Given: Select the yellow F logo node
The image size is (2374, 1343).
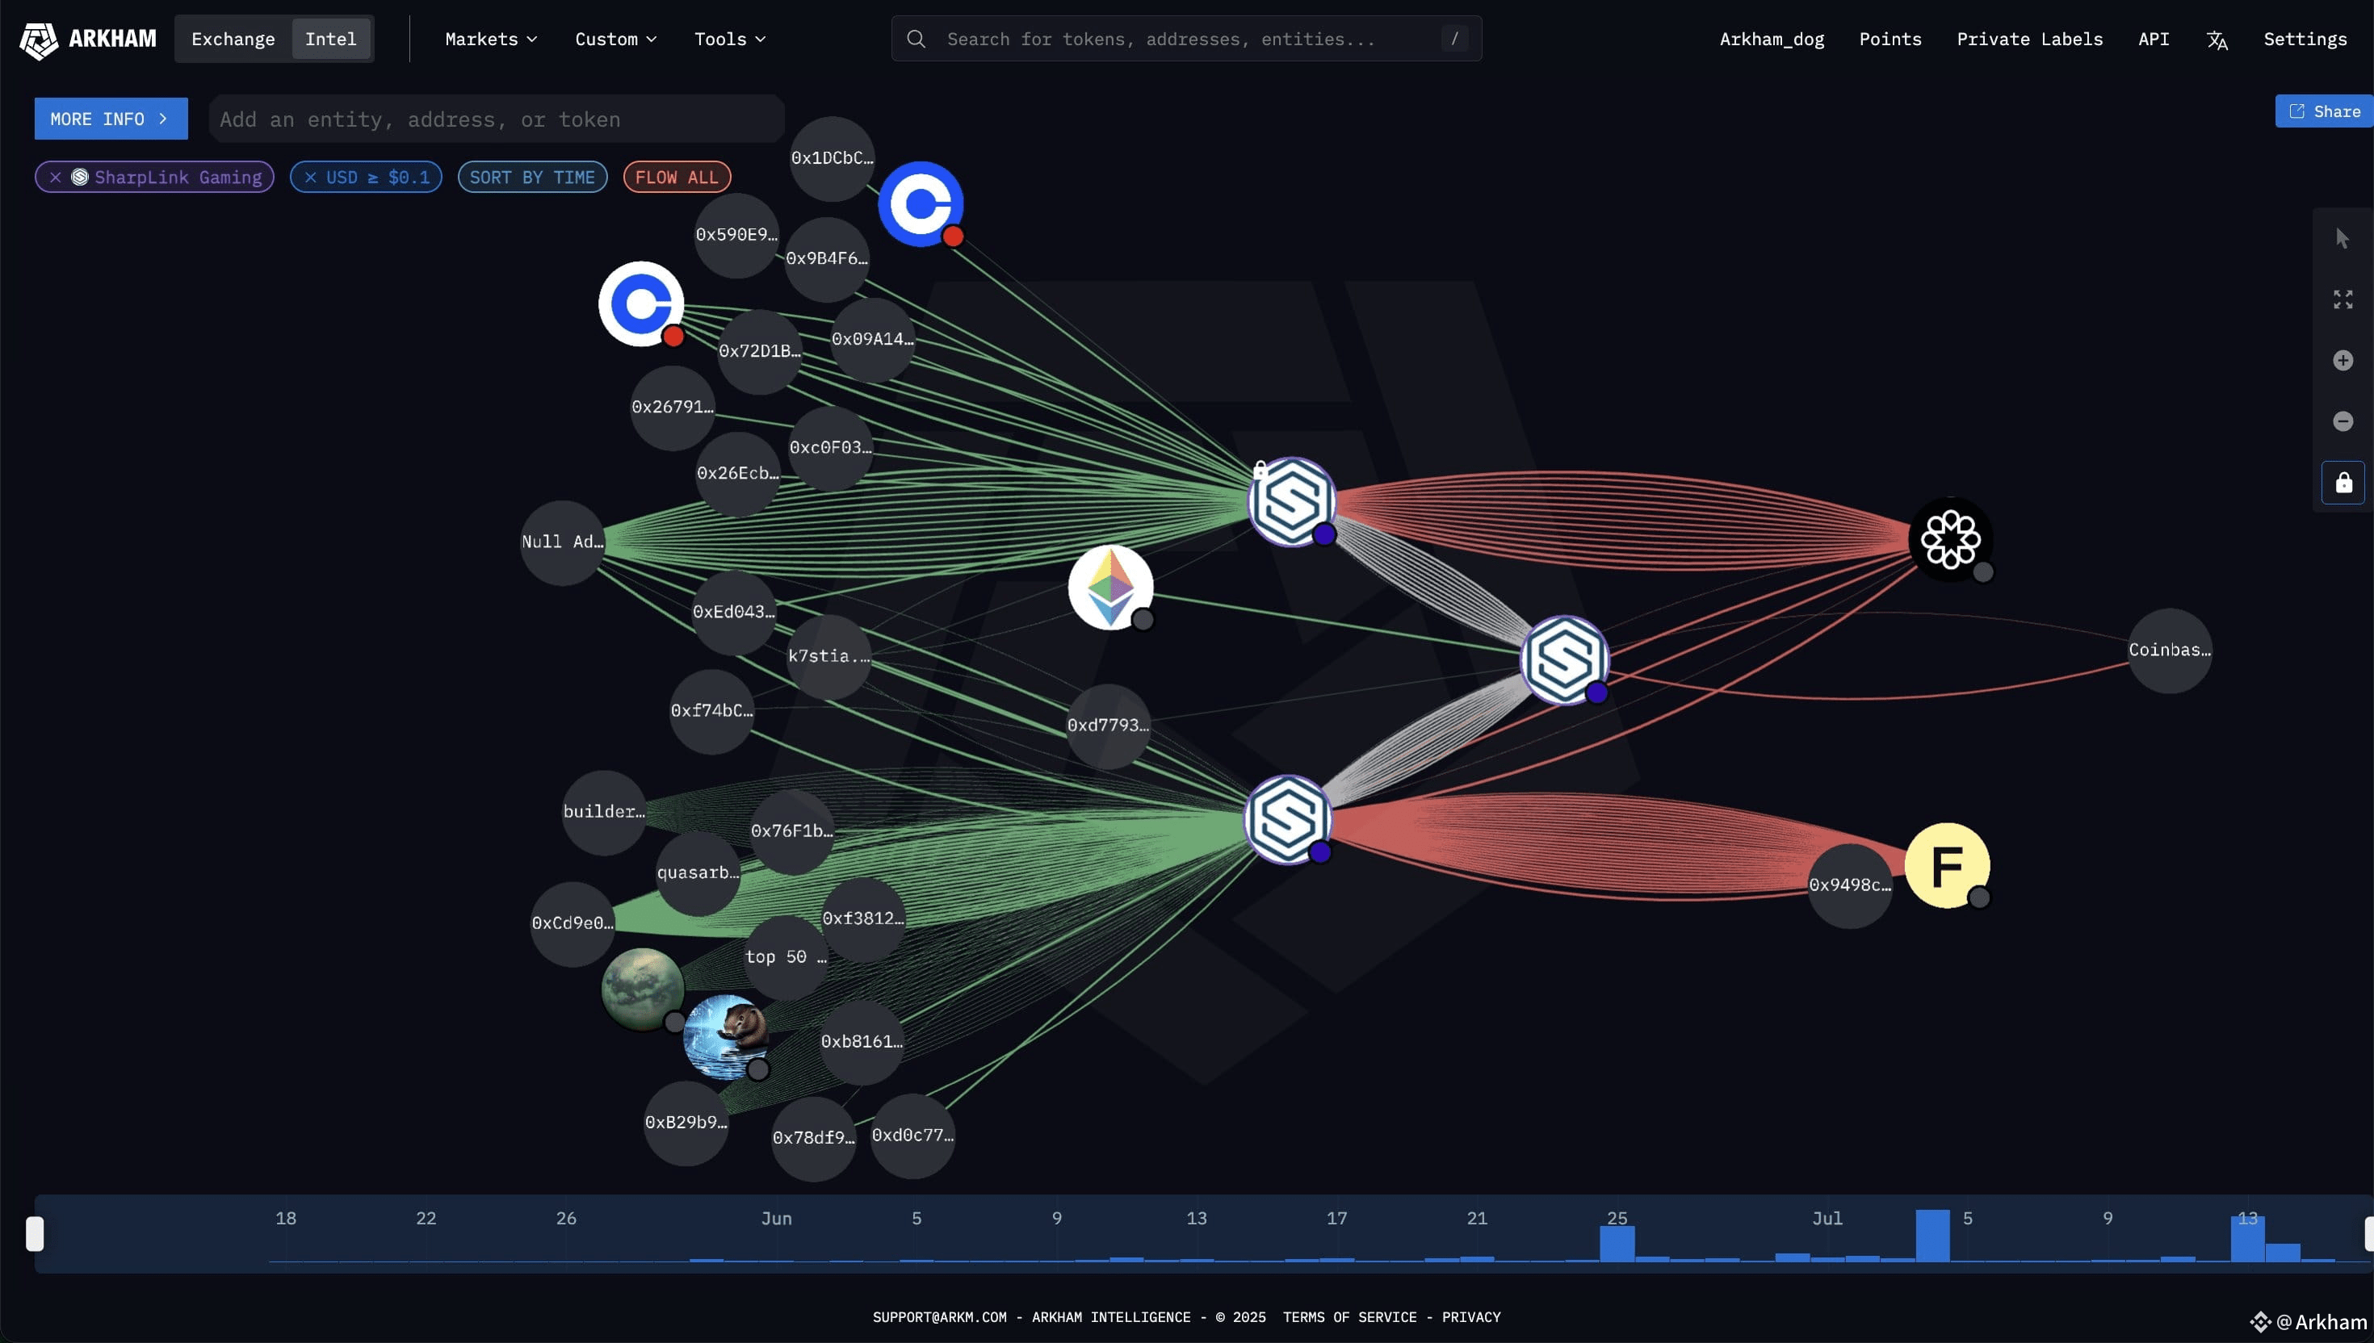Looking at the screenshot, I should (x=1947, y=865).
